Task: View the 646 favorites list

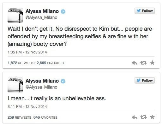Action: pos(45,117)
